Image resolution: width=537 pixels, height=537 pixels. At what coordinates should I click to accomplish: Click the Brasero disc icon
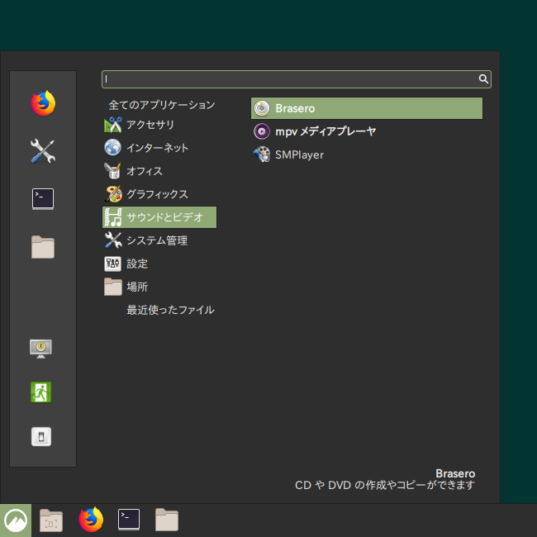coord(262,108)
